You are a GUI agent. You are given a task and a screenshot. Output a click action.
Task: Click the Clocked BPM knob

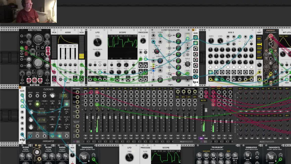tap(52, 96)
